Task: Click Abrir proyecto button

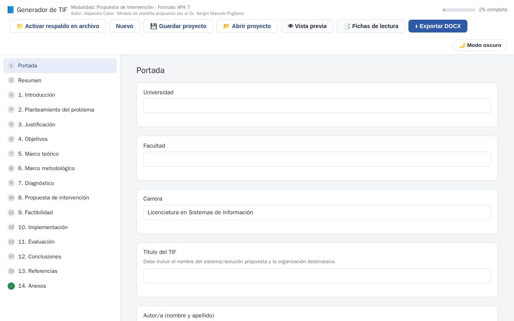Action: pyautogui.click(x=247, y=26)
